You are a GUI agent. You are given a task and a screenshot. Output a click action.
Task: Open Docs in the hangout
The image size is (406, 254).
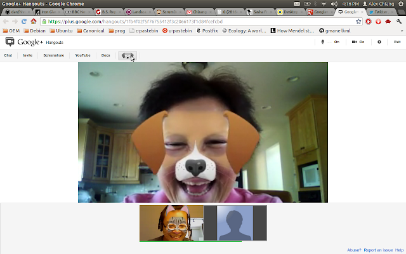click(106, 55)
